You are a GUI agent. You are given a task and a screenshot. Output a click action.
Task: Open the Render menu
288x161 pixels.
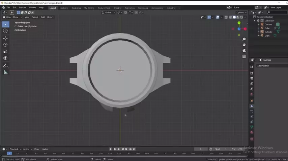pos(22,7)
